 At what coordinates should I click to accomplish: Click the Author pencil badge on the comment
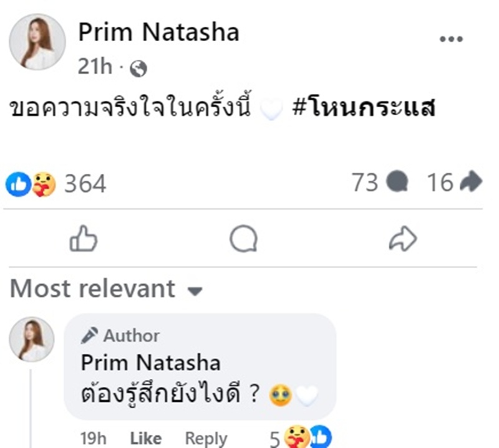click(89, 336)
